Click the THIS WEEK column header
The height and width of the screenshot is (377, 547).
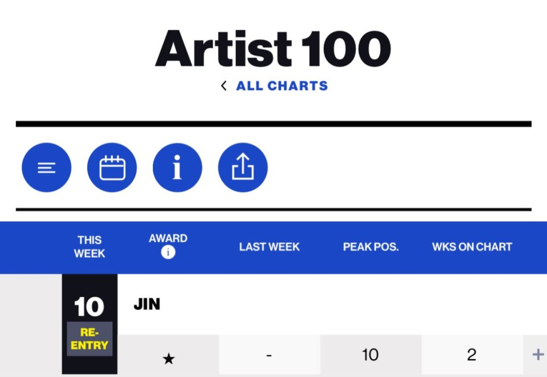[89, 247]
